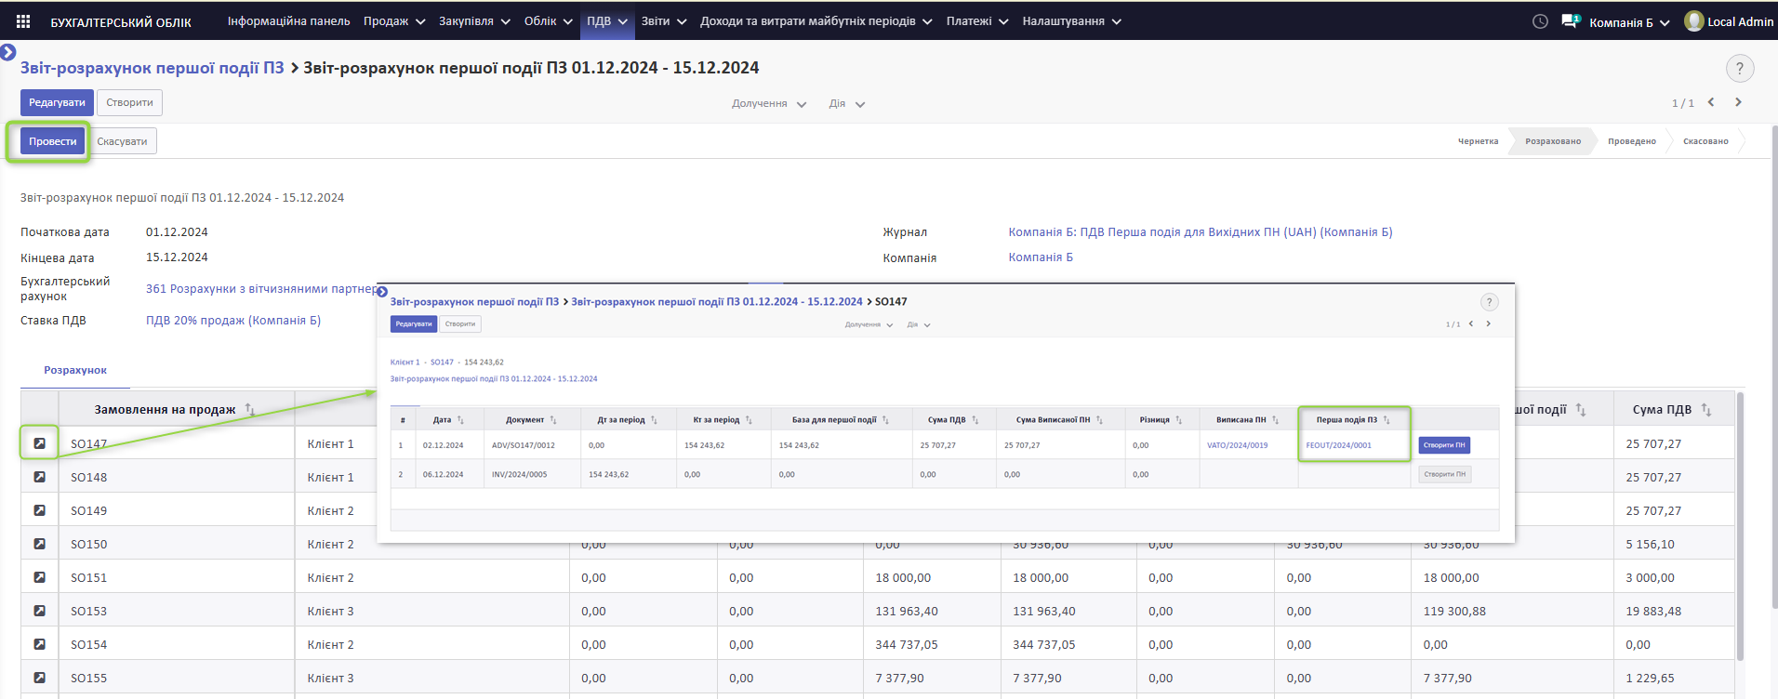Screen dimensions: 1778x699
Task: Open FEOUT/2024/0001 link in SO147 inset
Action: pos(1338,445)
